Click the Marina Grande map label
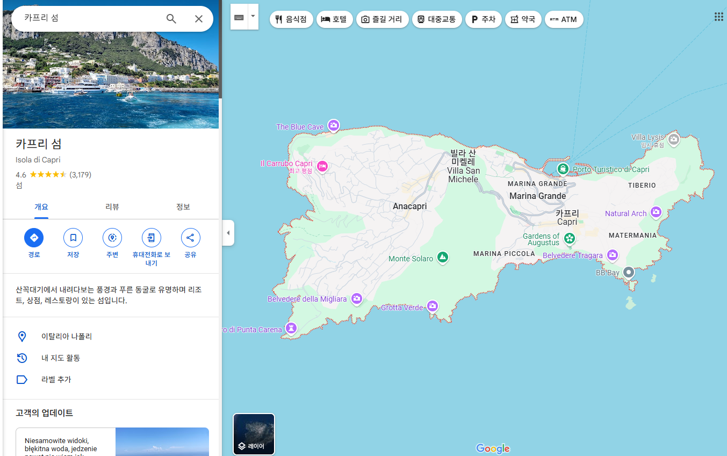The height and width of the screenshot is (456, 727). 537,196
